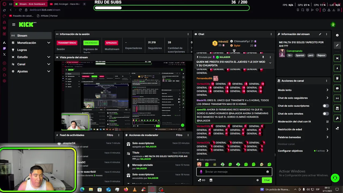Select Stream in the left navigation
The image size is (343, 193).
[x=31, y=36]
